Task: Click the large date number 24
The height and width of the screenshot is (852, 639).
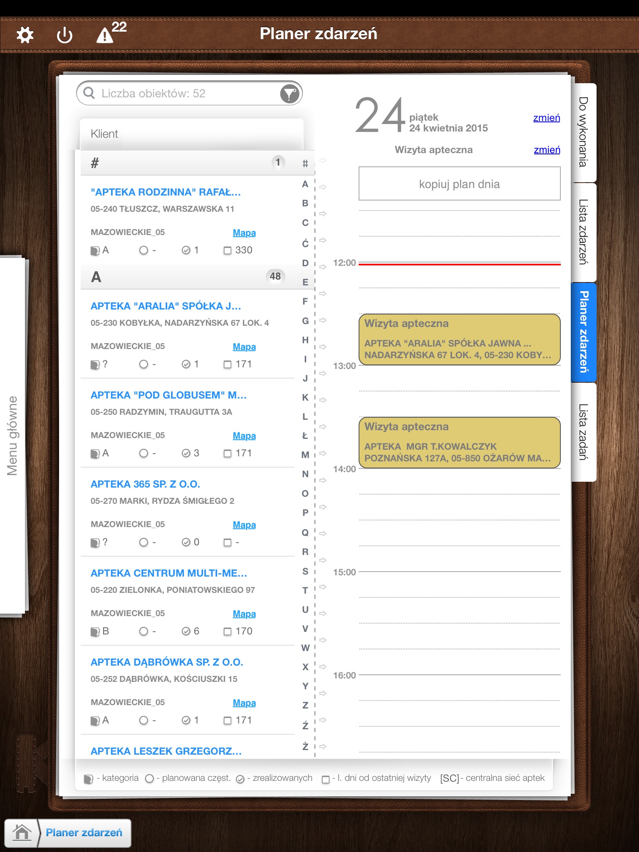Action: (x=380, y=115)
